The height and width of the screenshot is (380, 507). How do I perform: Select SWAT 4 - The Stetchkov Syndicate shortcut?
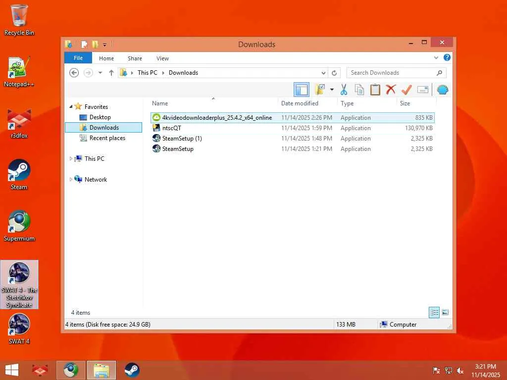[19, 285]
